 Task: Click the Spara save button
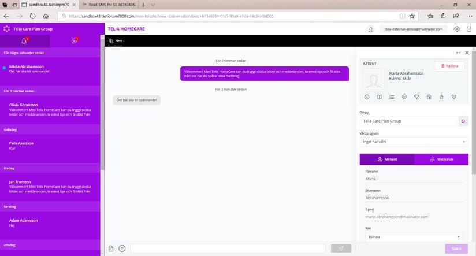pyautogui.click(x=456, y=248)
